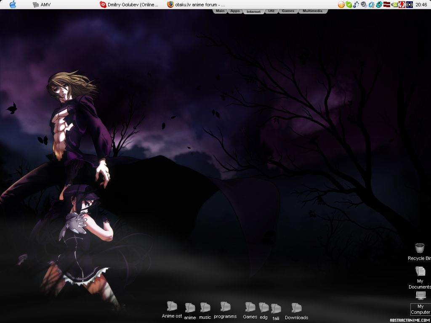This screenshot has height=323, width=431.
Task: Select the Multimedia tab in the launcher bar
Action: [x=313, y=11]
